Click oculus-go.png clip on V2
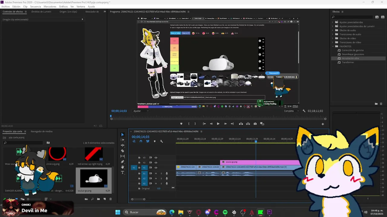This screenshot has height=217, width=387. click(x=260, y=162)
